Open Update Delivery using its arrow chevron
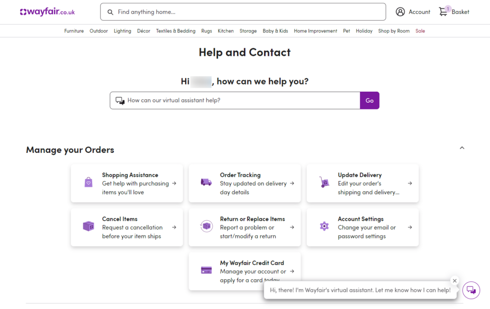 (x=409, y=183)
